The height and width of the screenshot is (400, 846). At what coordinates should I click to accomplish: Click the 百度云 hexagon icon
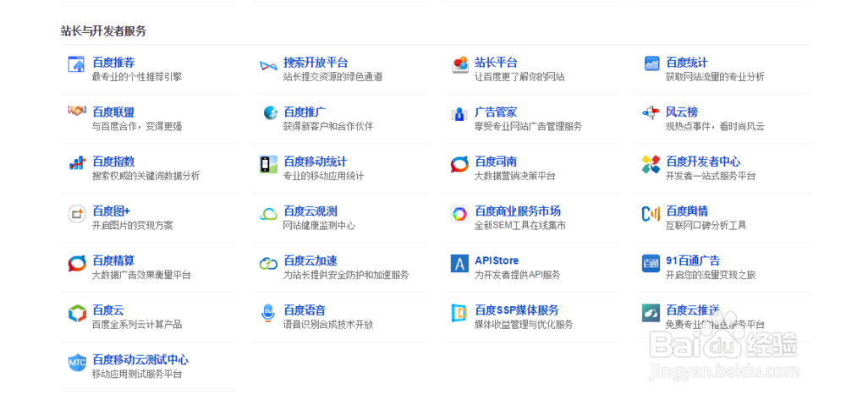77,313
